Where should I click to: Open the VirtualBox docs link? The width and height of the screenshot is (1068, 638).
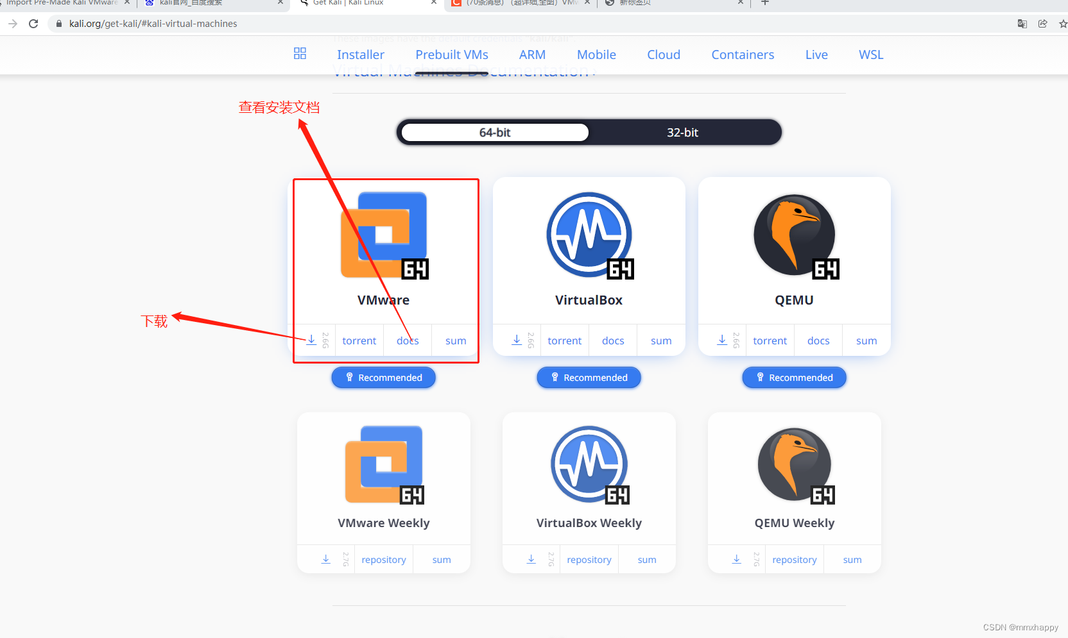click(613, 340)
